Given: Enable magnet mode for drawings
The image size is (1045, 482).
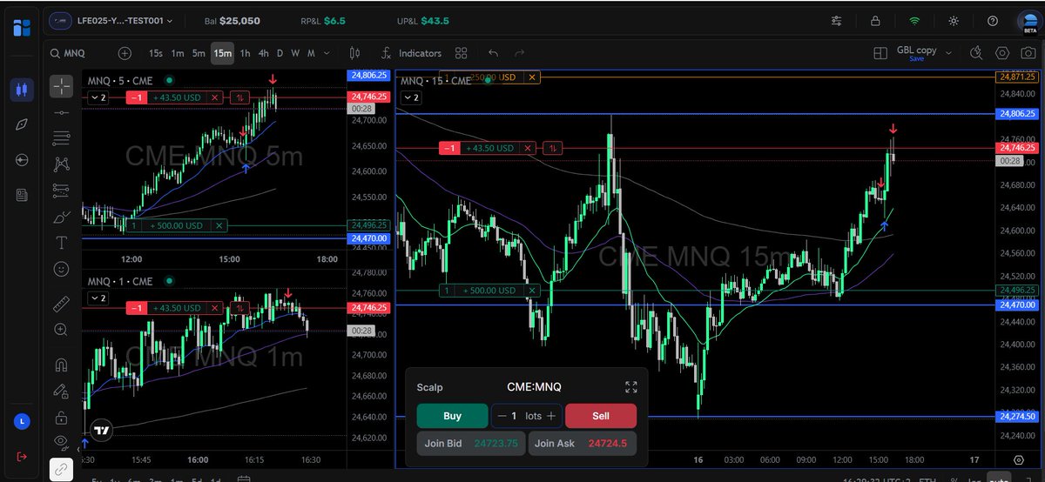Looking at the screenshot, I should [61, 365].
